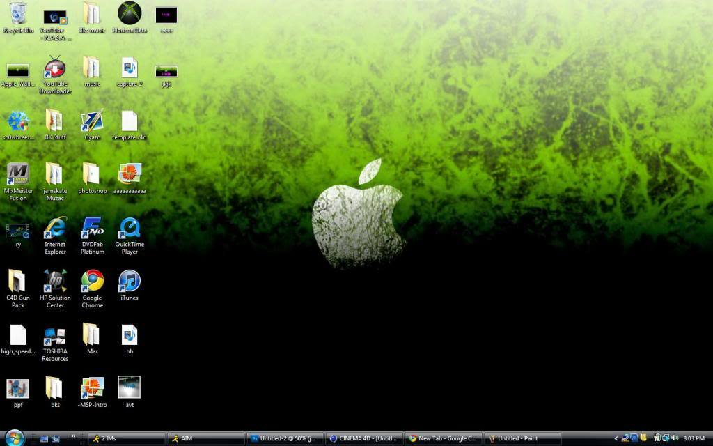Click the volume speaker tray icon
The image size is (713, 446).
[675, 438]
